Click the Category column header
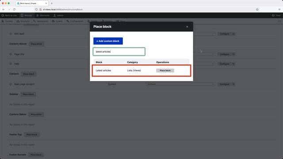 (132, 62)
